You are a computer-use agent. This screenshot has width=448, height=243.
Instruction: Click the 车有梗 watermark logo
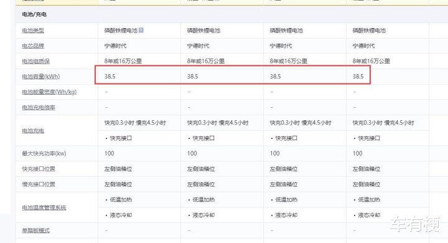click(x=414, y=224)
